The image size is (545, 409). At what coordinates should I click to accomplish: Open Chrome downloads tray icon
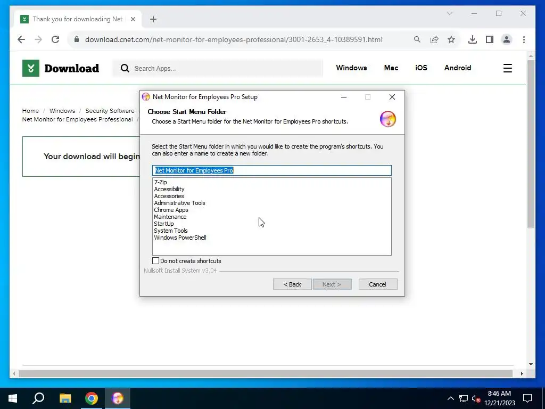click(473, 39)
